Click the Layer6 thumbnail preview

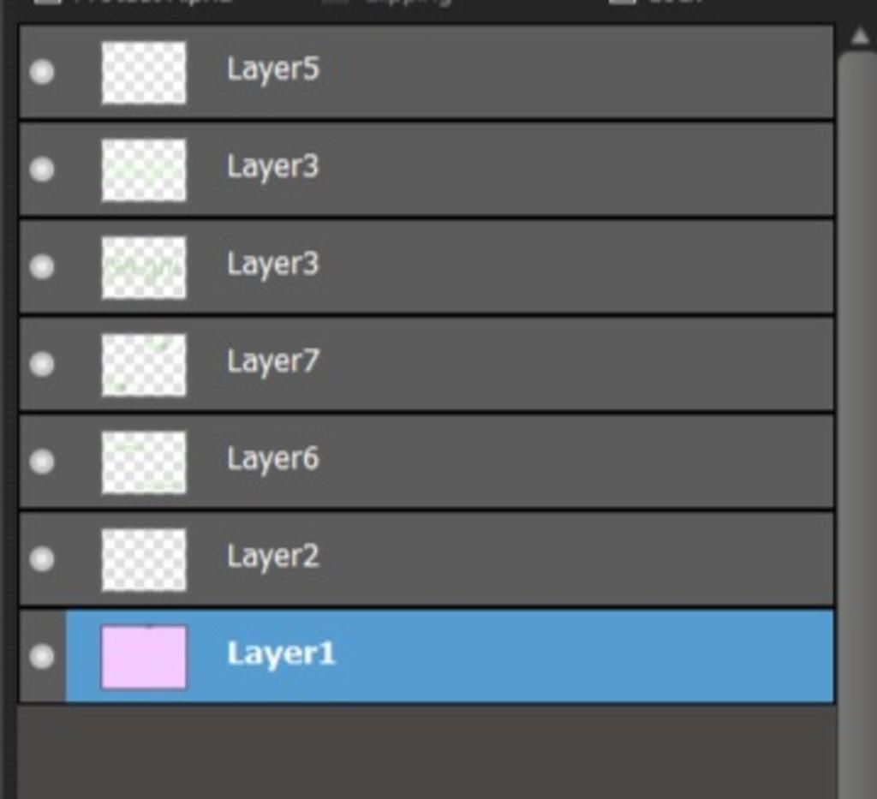tap(144, 462)
